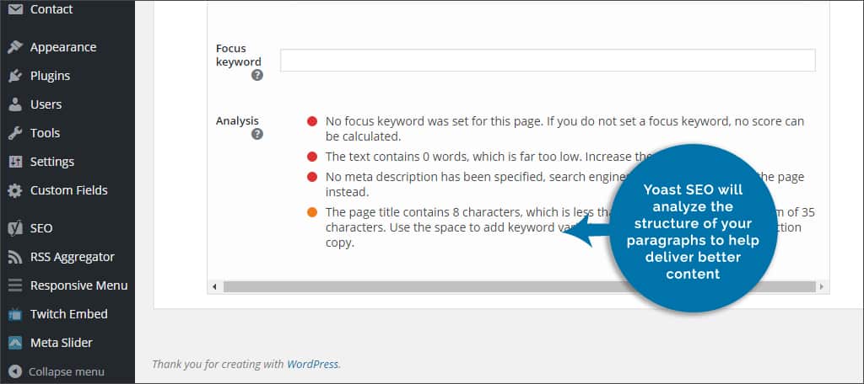864x384 pixels.
Task: Show Focus keyword help tooltip
Action: (x=256, y=76)
